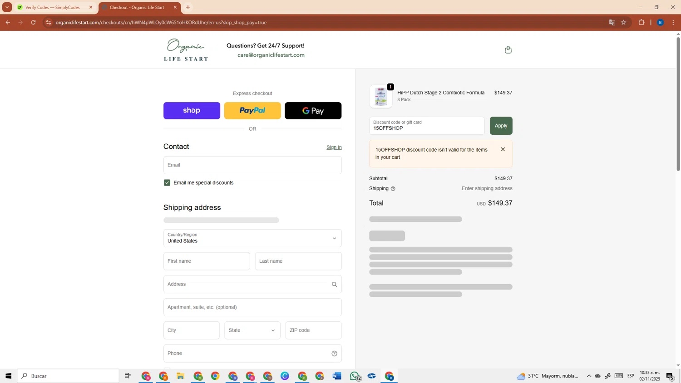This screenshot has height=383, width=681.
Task: Click the browser address bar URL
Action: click(161, 22)
